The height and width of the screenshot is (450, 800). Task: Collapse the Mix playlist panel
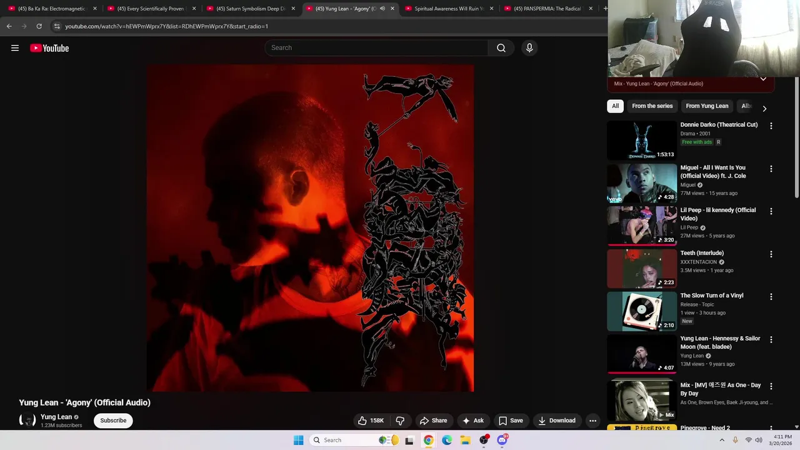(763, 79)
